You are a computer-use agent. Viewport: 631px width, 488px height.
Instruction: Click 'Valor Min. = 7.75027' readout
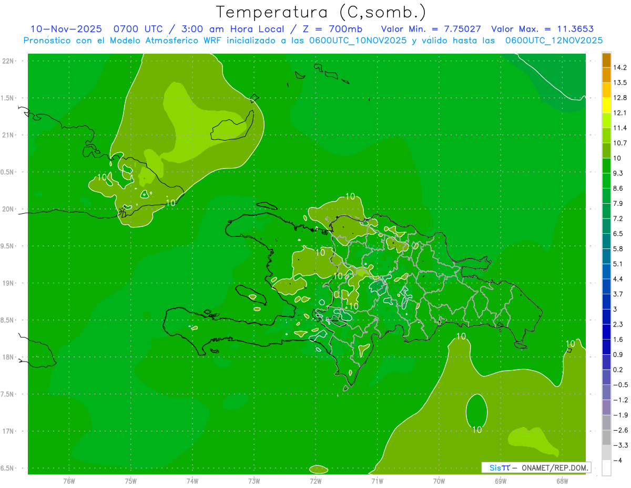point(431,29)
